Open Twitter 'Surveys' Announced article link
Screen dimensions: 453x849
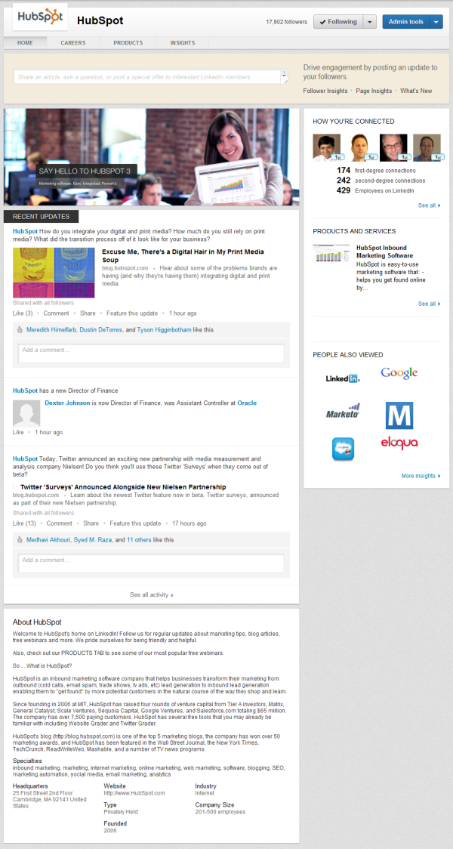123,486
